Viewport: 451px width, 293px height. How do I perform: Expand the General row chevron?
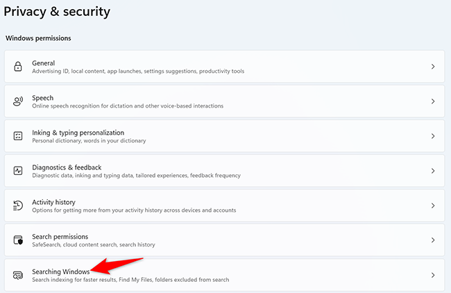point(432,67)
